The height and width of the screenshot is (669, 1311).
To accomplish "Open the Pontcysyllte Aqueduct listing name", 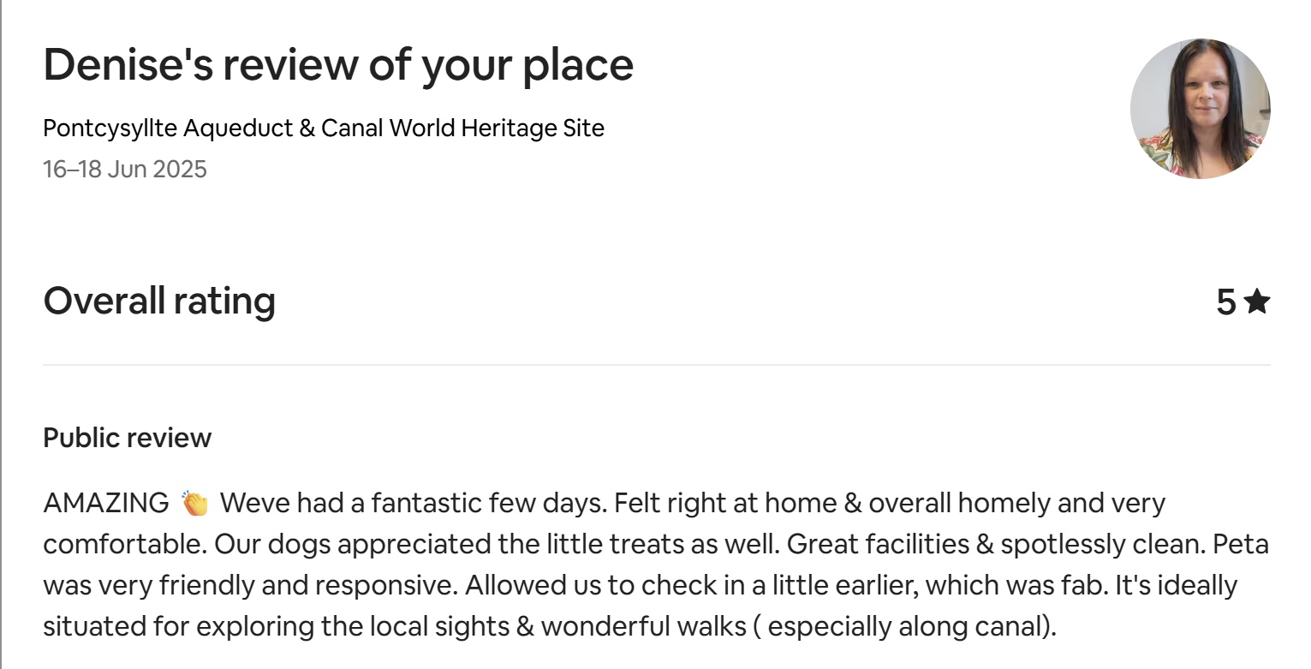I will pos(324,128).
